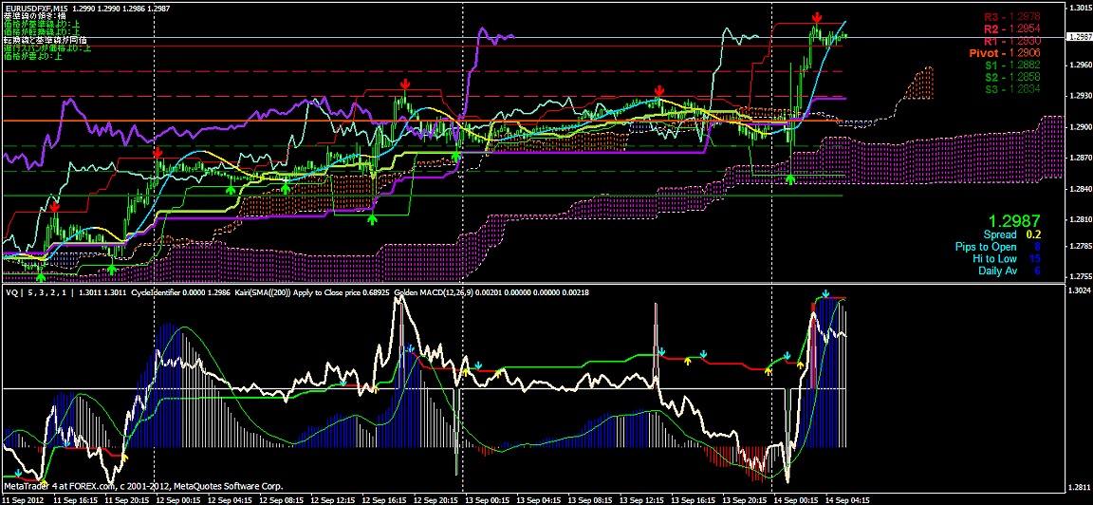1093x505 pixels.
Task: Click the EURUSDFXF,M15 chart title
Action: point(39,8)
